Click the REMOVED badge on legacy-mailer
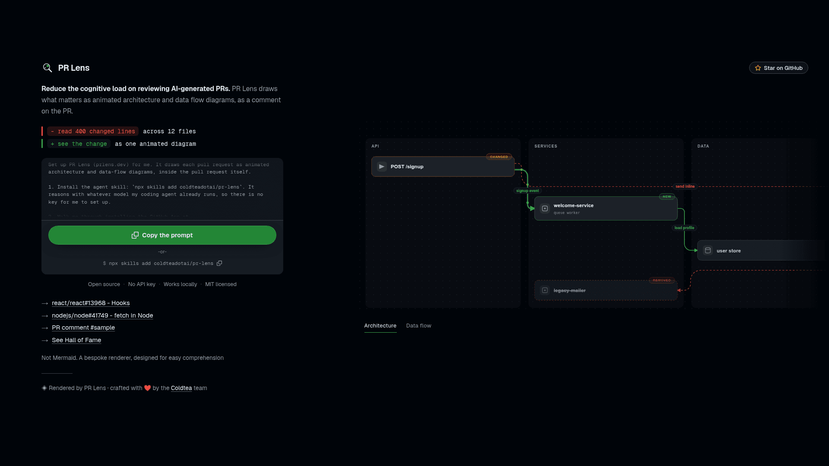The width and height of the screenshot is (829, 466). 662,280
